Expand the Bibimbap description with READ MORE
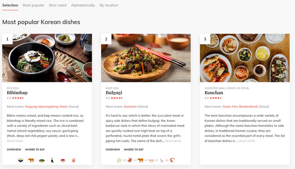Image resolution: width=295 pixels, height=169 pixels. (15, 141)
